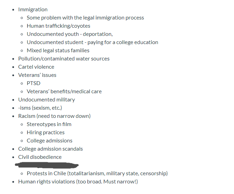Image resolution: width=234 pixels, height=194 pixels.
Task: Select the Civil disobedience item
Action: [40, 157]
